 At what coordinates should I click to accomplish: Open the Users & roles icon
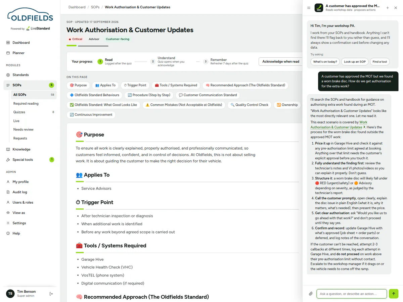[8, 202]
